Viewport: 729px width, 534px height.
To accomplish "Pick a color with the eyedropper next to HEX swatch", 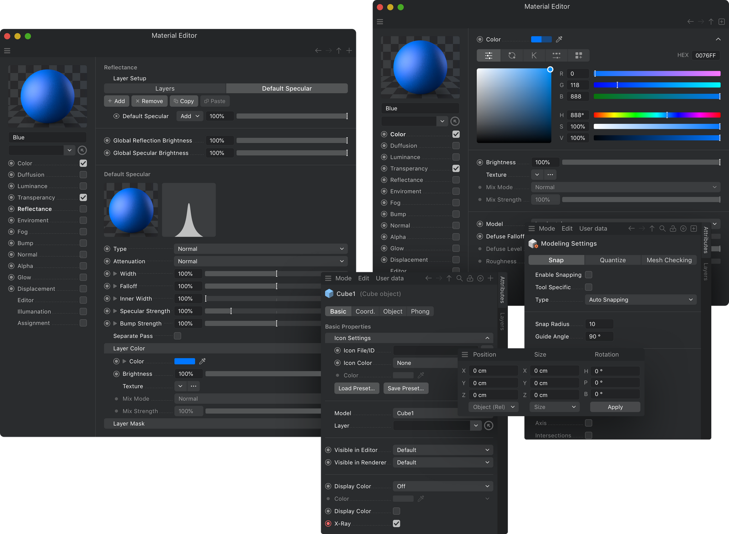I will [x=559, y=39].
